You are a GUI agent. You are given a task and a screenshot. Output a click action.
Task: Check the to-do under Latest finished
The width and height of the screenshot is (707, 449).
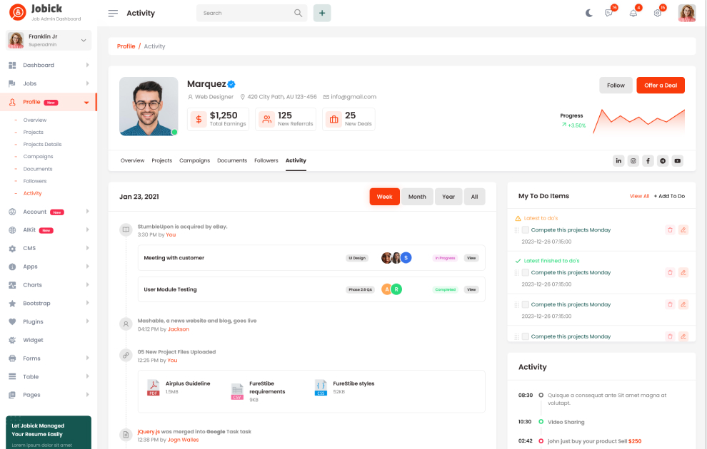526,272
